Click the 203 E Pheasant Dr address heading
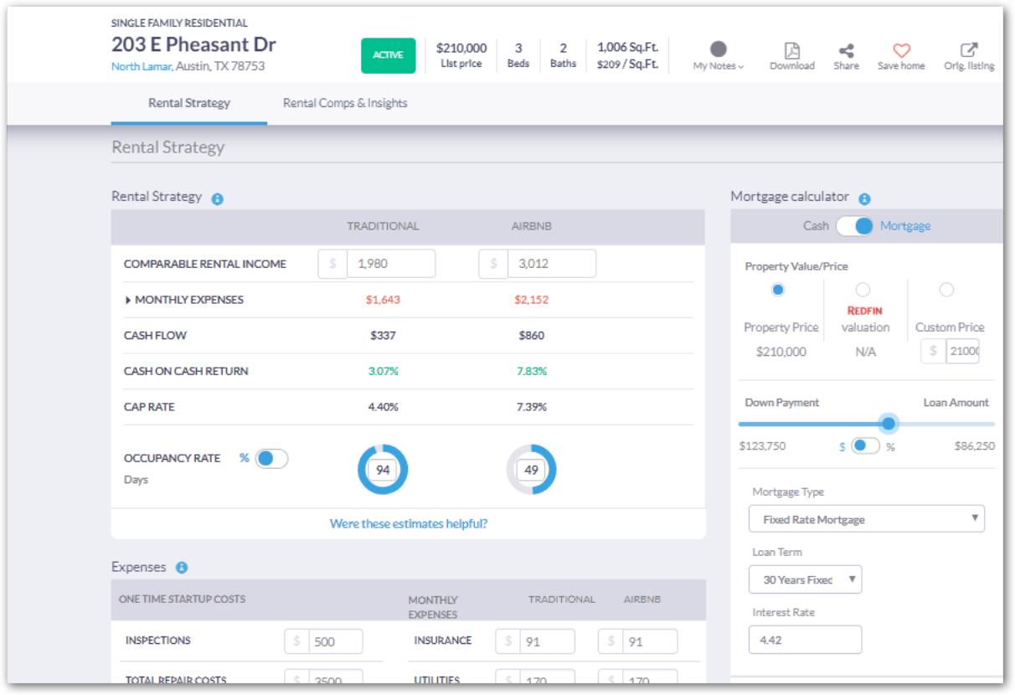Viewport: 1015px width, 695px height. [193, 44]
